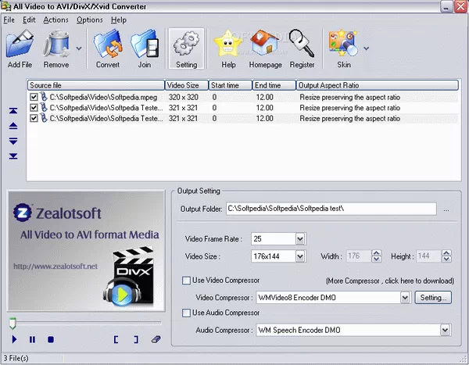This screenshot has height=365, width=469.
Task: Move selected file to top of list
Action: 13,111
